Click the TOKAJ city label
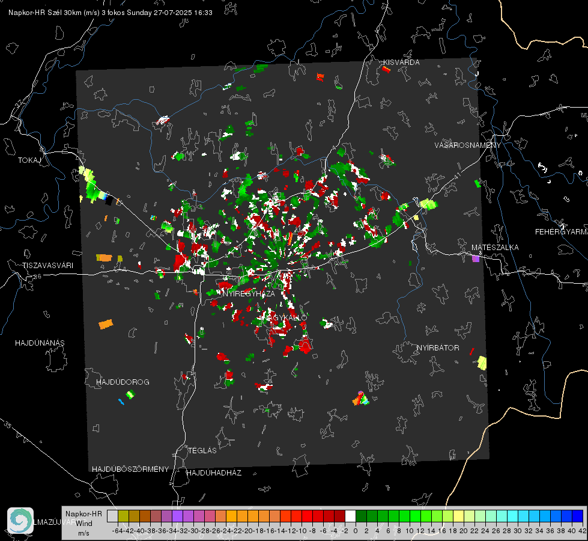This screenshot has height=541, width=588. click(x=29, y=160)
